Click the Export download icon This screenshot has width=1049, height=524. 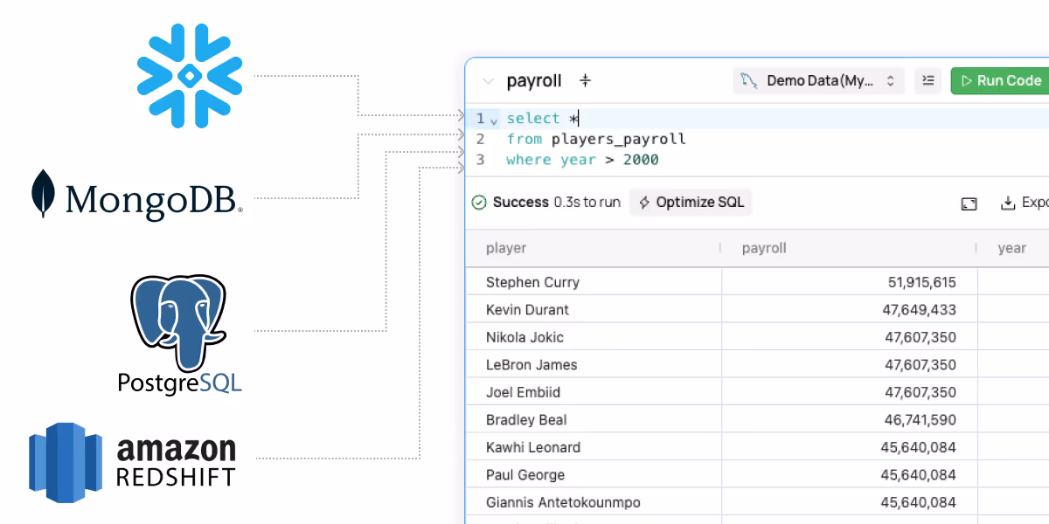click(x=1008, y=203)
